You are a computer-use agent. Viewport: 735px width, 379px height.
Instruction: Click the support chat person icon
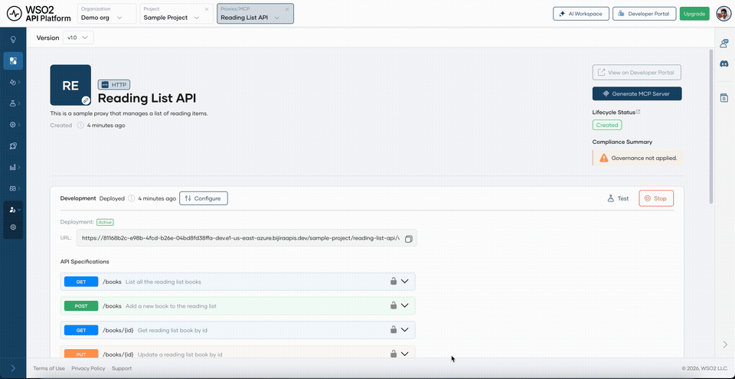click(724, 43)
